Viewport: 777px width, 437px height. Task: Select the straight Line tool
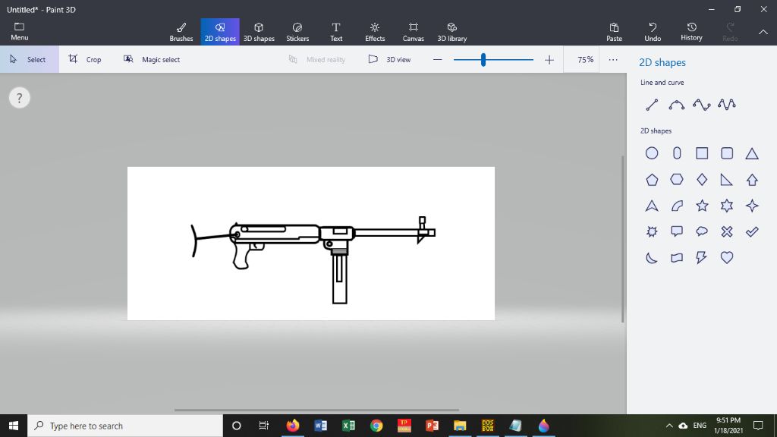652,105
